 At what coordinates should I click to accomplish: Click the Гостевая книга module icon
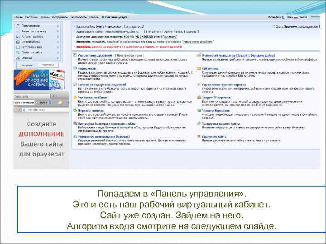point(18,47)
